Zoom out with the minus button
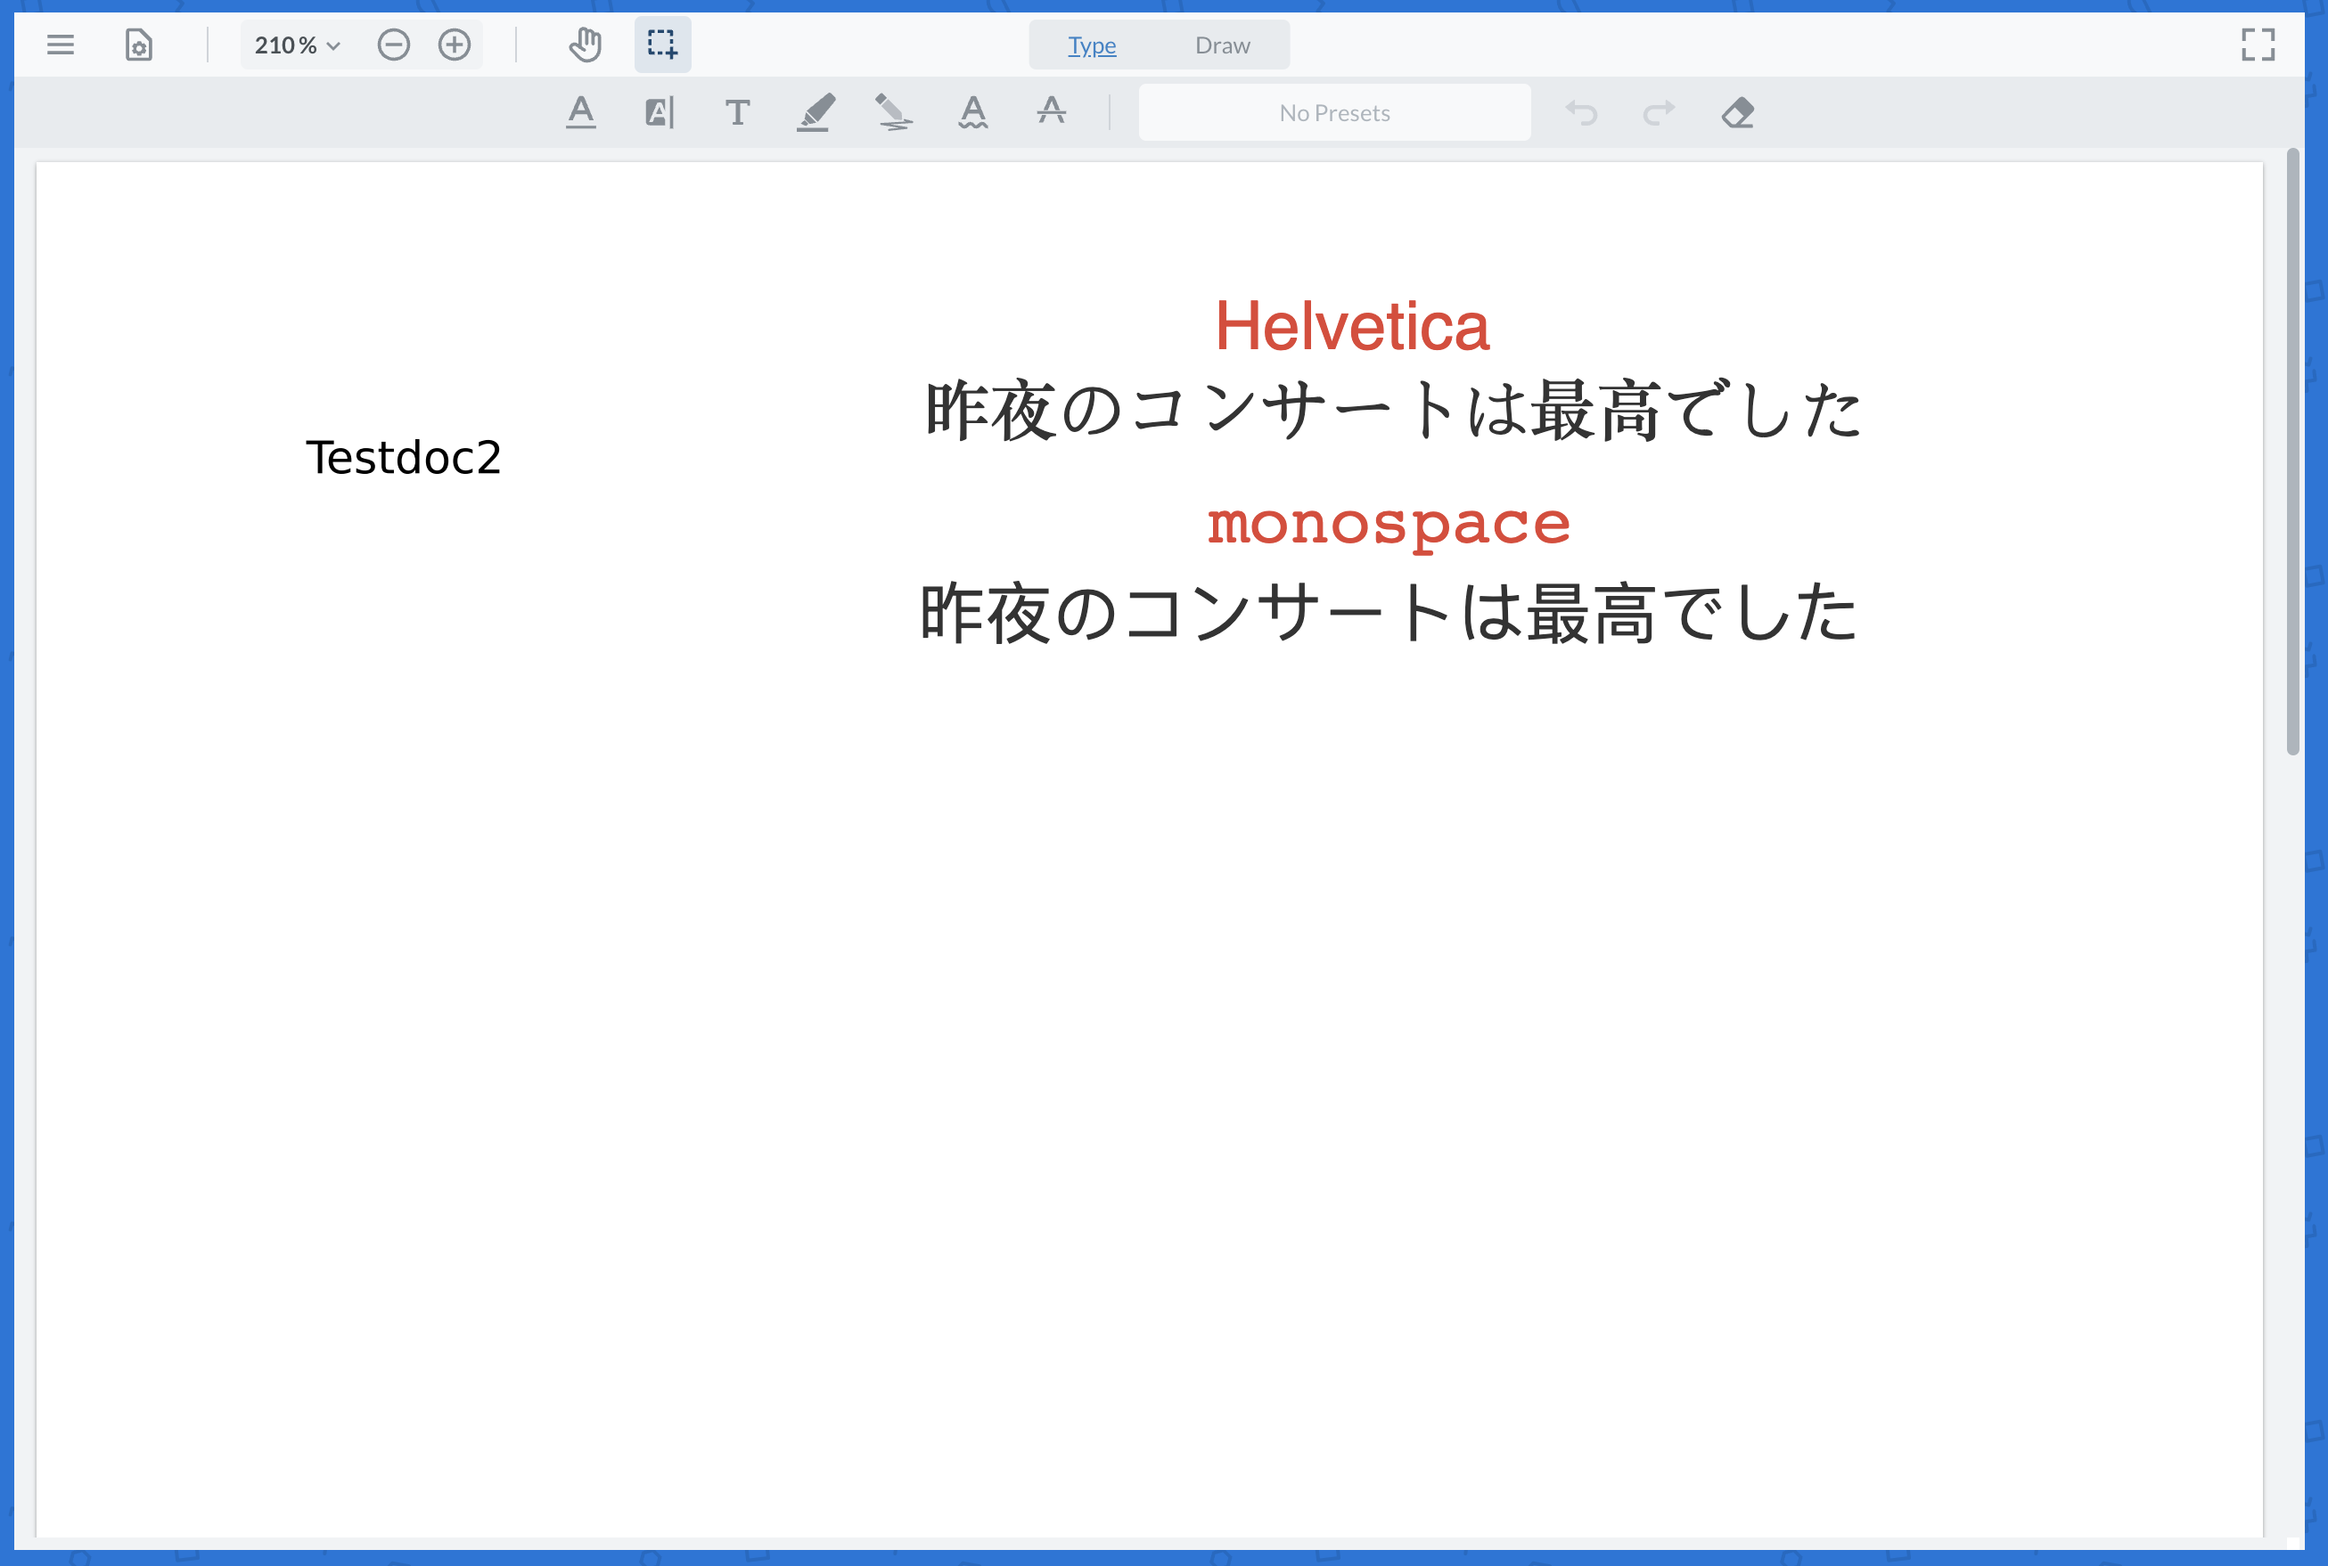This screenshot has height=1566, width=2328. [394, 45]
